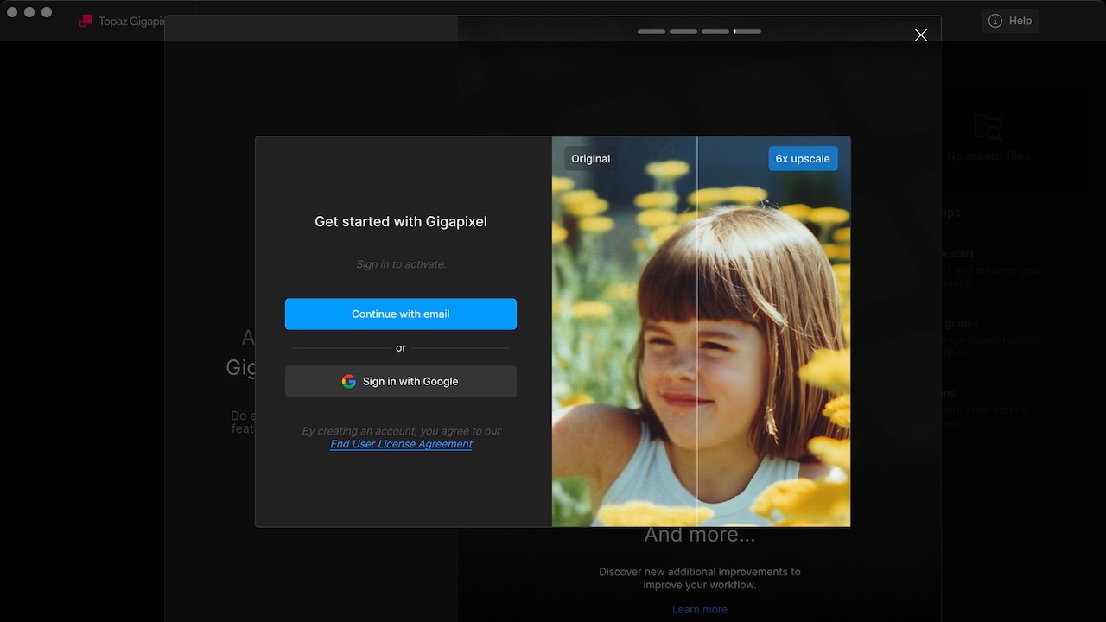The image size is (1106, 622).
Task: Click the Original label on the preview image
Action: [x=590, y=158]
